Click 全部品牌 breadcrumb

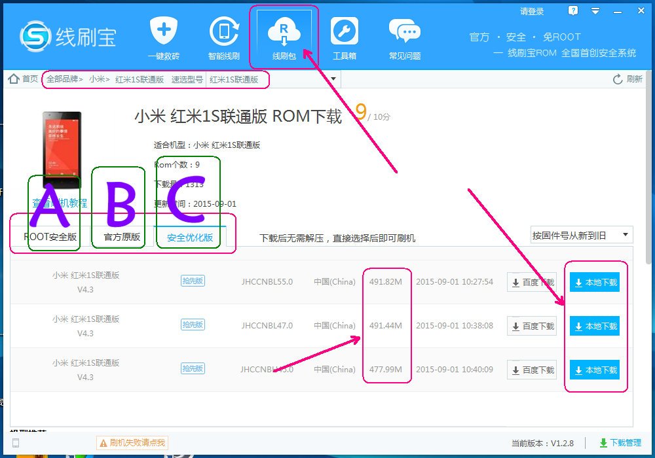[x=62, y=79]
